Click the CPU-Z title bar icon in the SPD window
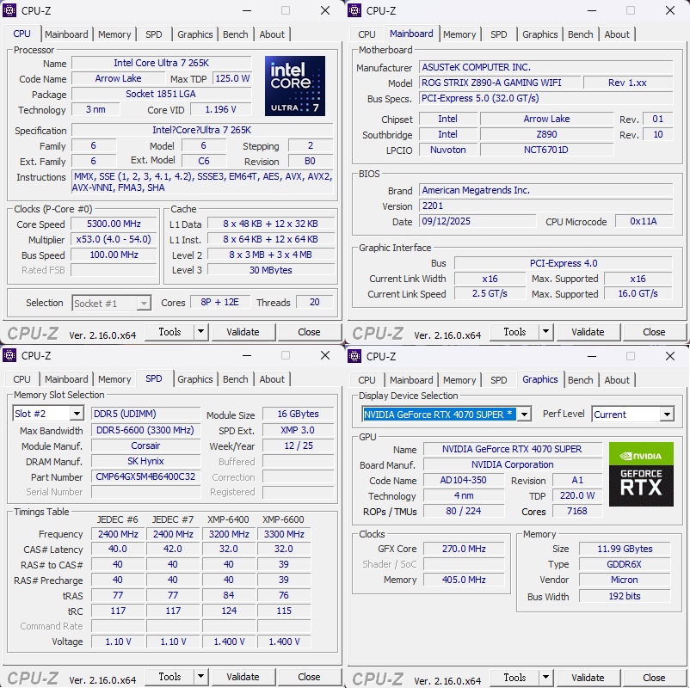690x688 pixels. (x=9, y=355)
